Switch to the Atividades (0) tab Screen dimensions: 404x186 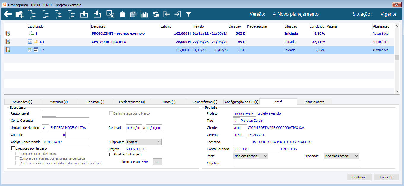[22, 102]
